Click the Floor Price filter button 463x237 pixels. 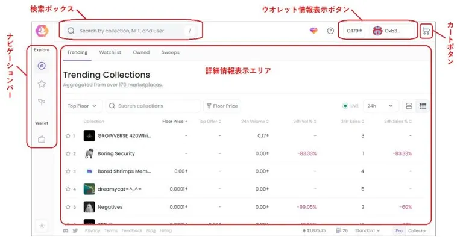(222, 106)
